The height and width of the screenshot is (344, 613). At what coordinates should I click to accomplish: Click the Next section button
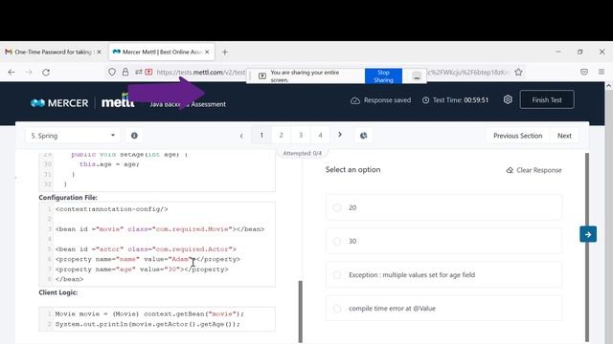(x=564, y=136)
